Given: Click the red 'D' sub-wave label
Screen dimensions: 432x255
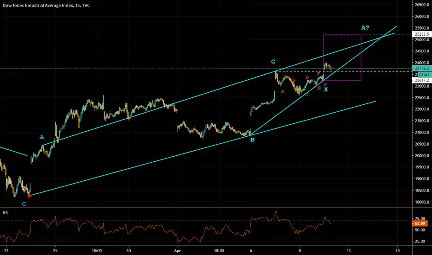Looking at the screenshot, I should pos(307,77).
